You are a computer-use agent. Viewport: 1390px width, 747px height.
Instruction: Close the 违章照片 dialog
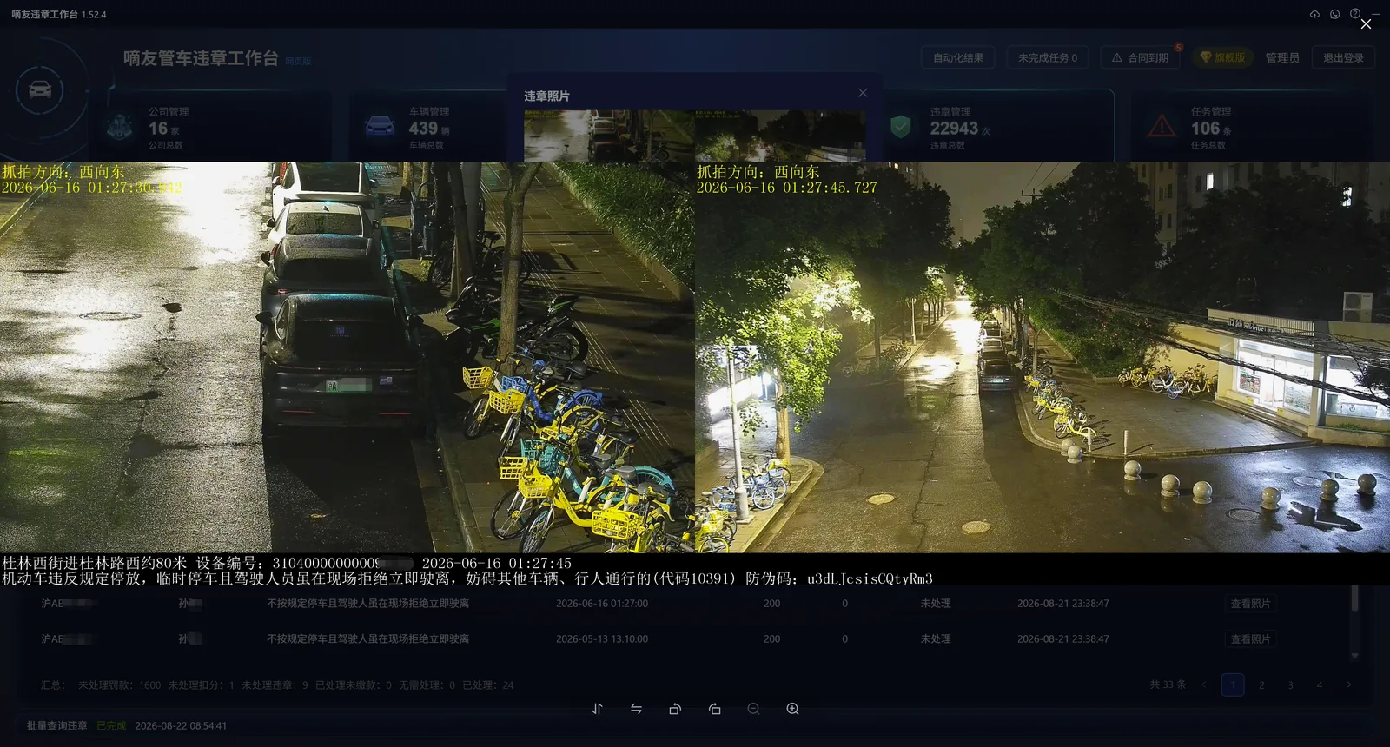pyautogui.click(x=863, y=93)
